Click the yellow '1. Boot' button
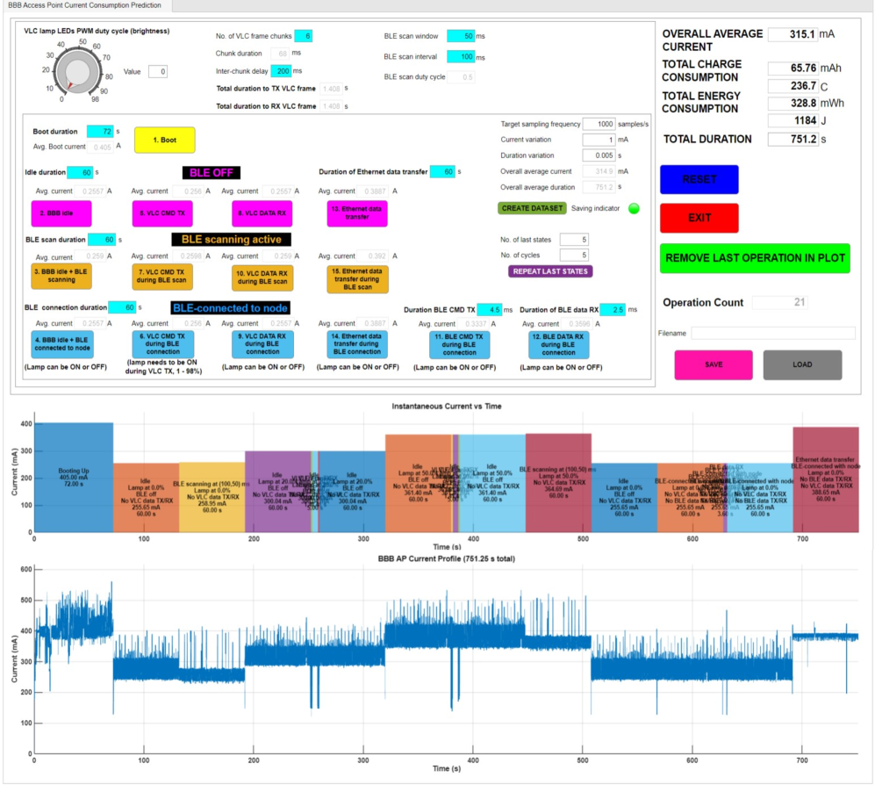This screenshot has height=785, width=875. click(164, 140)
